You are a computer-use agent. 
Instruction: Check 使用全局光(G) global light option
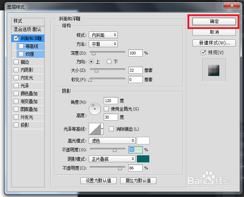click(106, 109)
